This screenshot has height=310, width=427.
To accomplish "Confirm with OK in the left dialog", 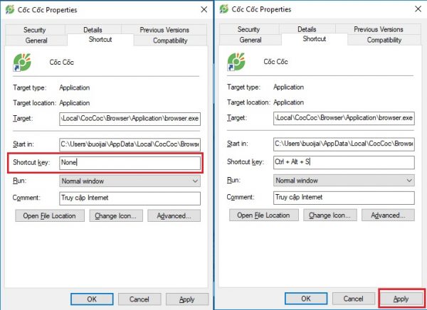I will tap(92, 299).
